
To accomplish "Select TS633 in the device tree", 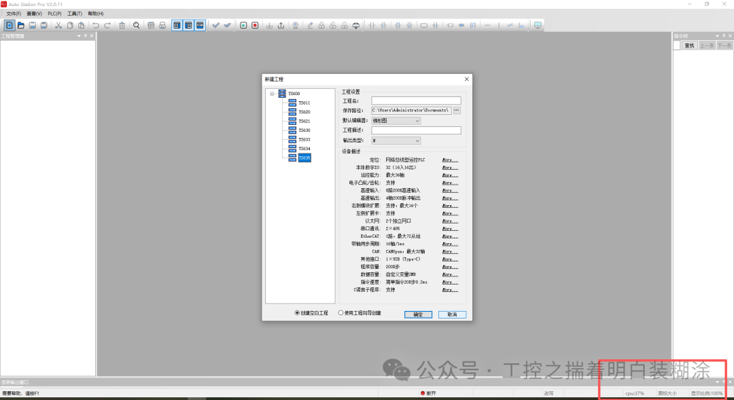I will 304,139.
